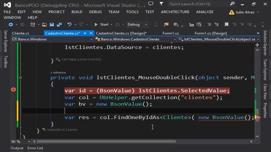Viewport: 271px width, 152px height.
Task: Switch to the Form1.cs [Design] tab
Action: [211, 33]
